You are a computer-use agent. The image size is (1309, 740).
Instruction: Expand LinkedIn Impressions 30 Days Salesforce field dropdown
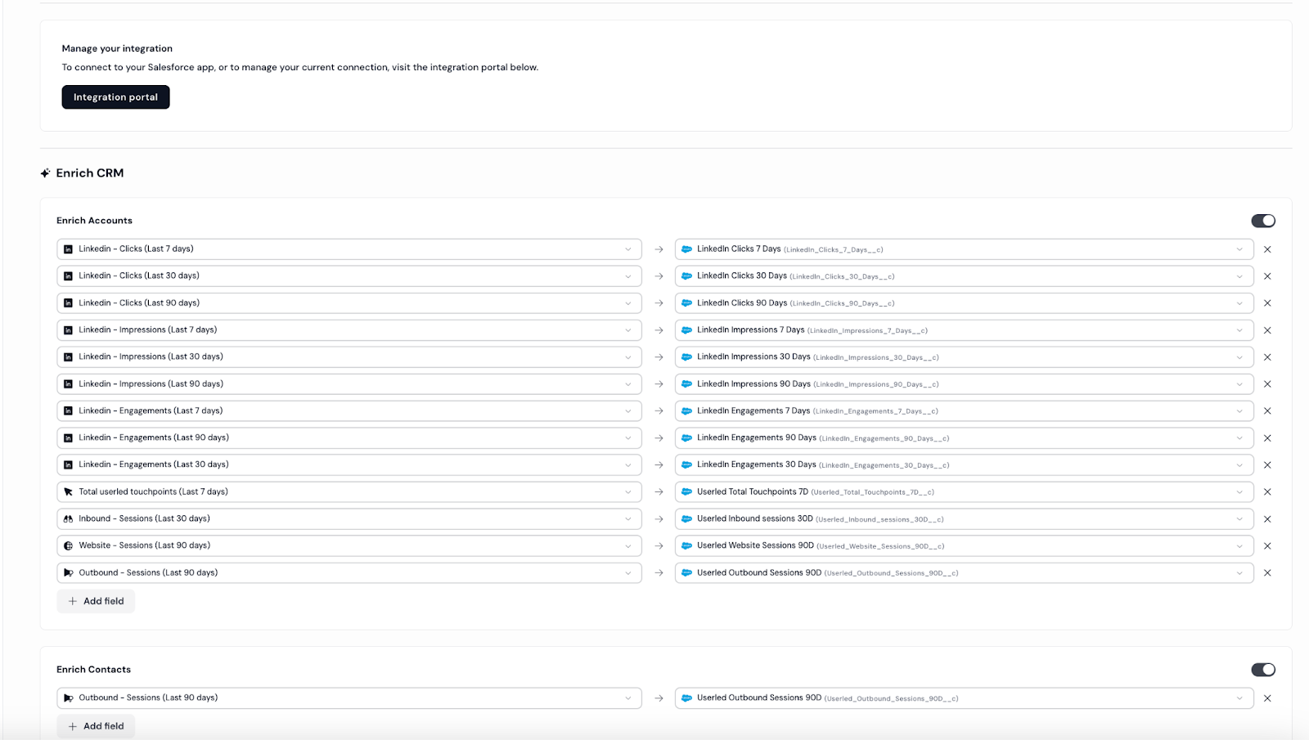[x=965, y=357]
